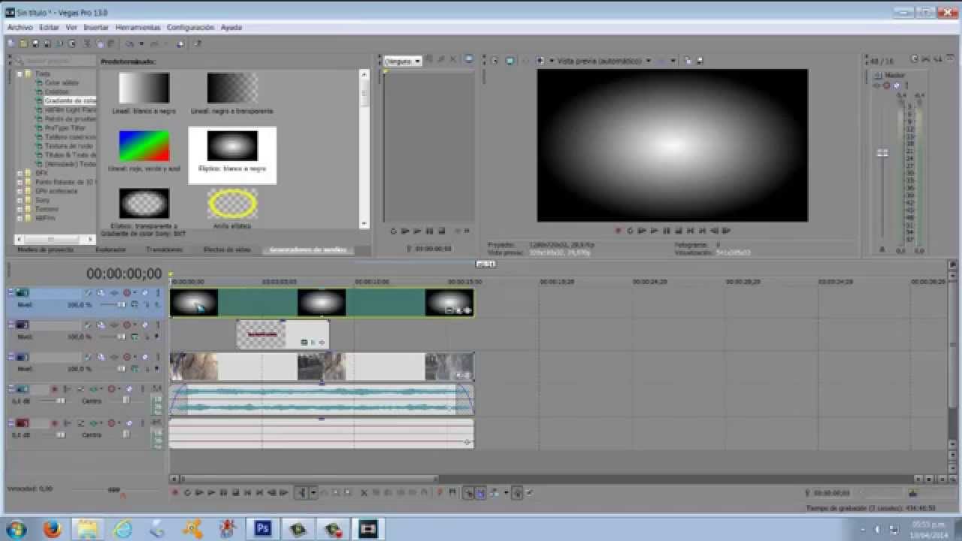Click the Open project folder toolbar icon
962x541 pixels.
coord(24,44)
